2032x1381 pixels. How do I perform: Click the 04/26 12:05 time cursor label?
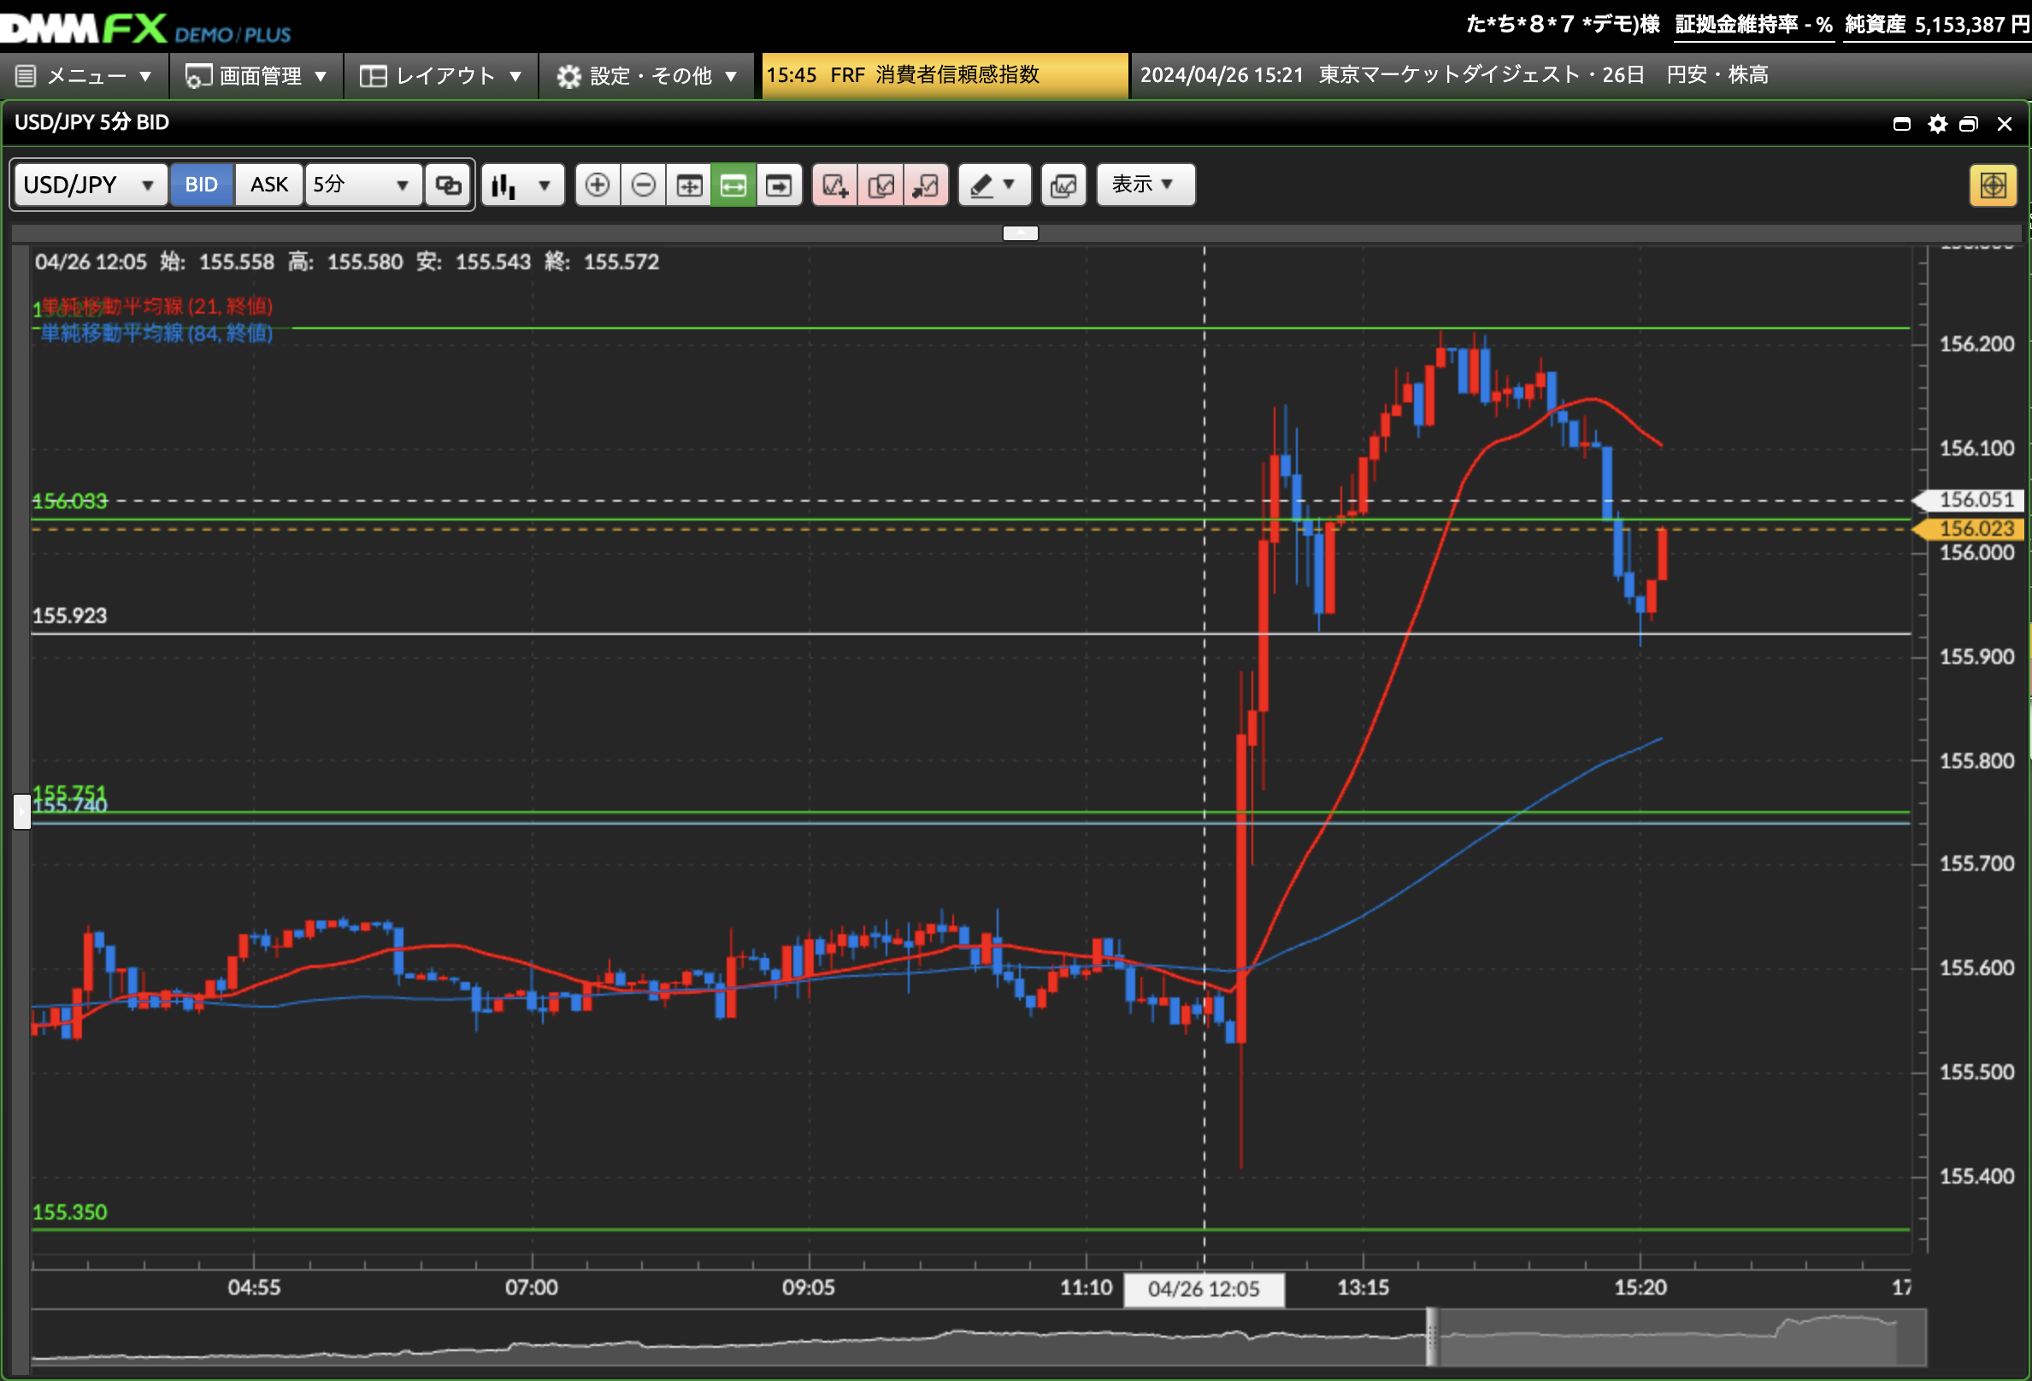pyautogui.click(x=1204, y=1290)
